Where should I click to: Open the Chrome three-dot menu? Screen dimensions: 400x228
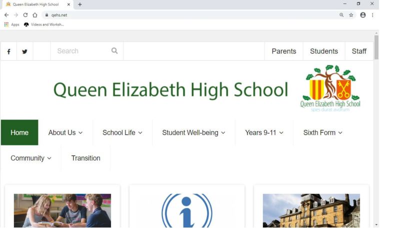[x=372, y=15]
